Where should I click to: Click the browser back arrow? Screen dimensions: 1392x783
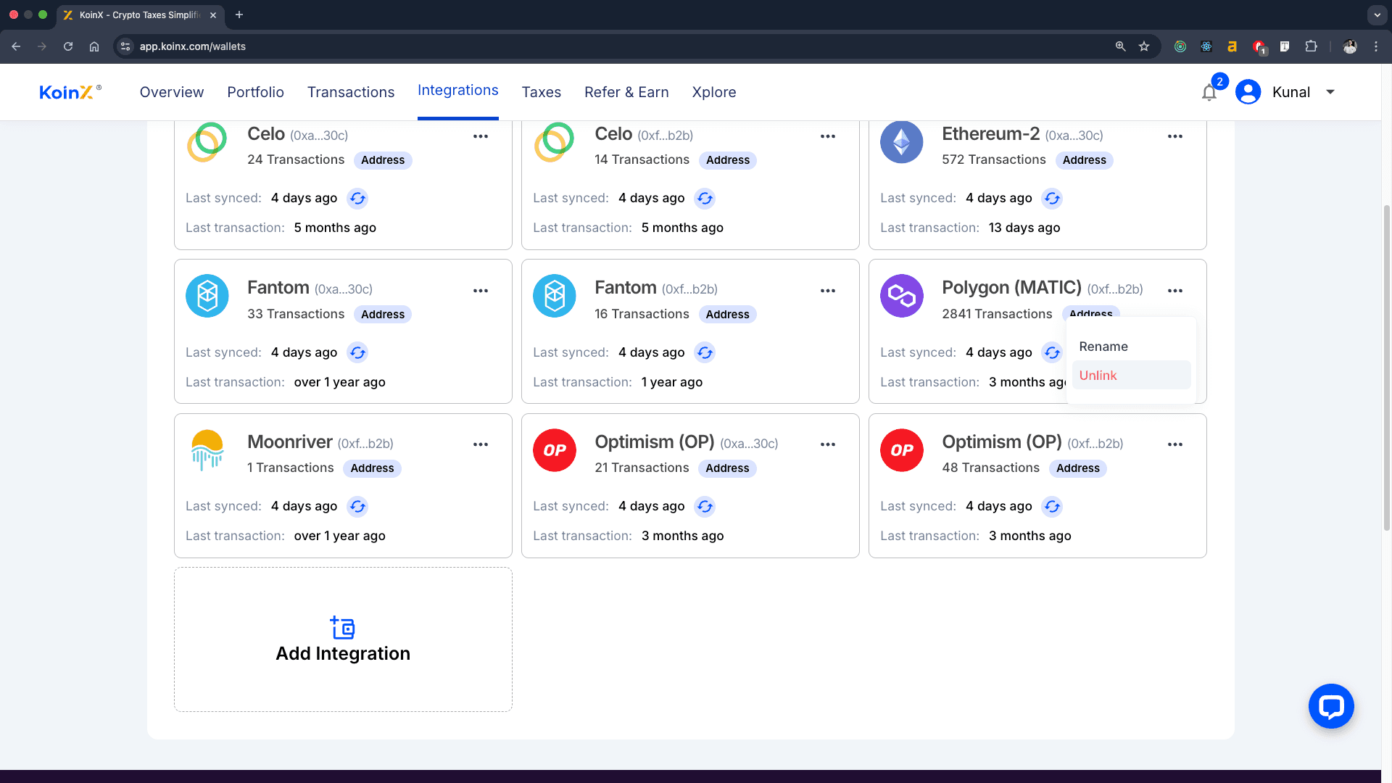[16, 46]
